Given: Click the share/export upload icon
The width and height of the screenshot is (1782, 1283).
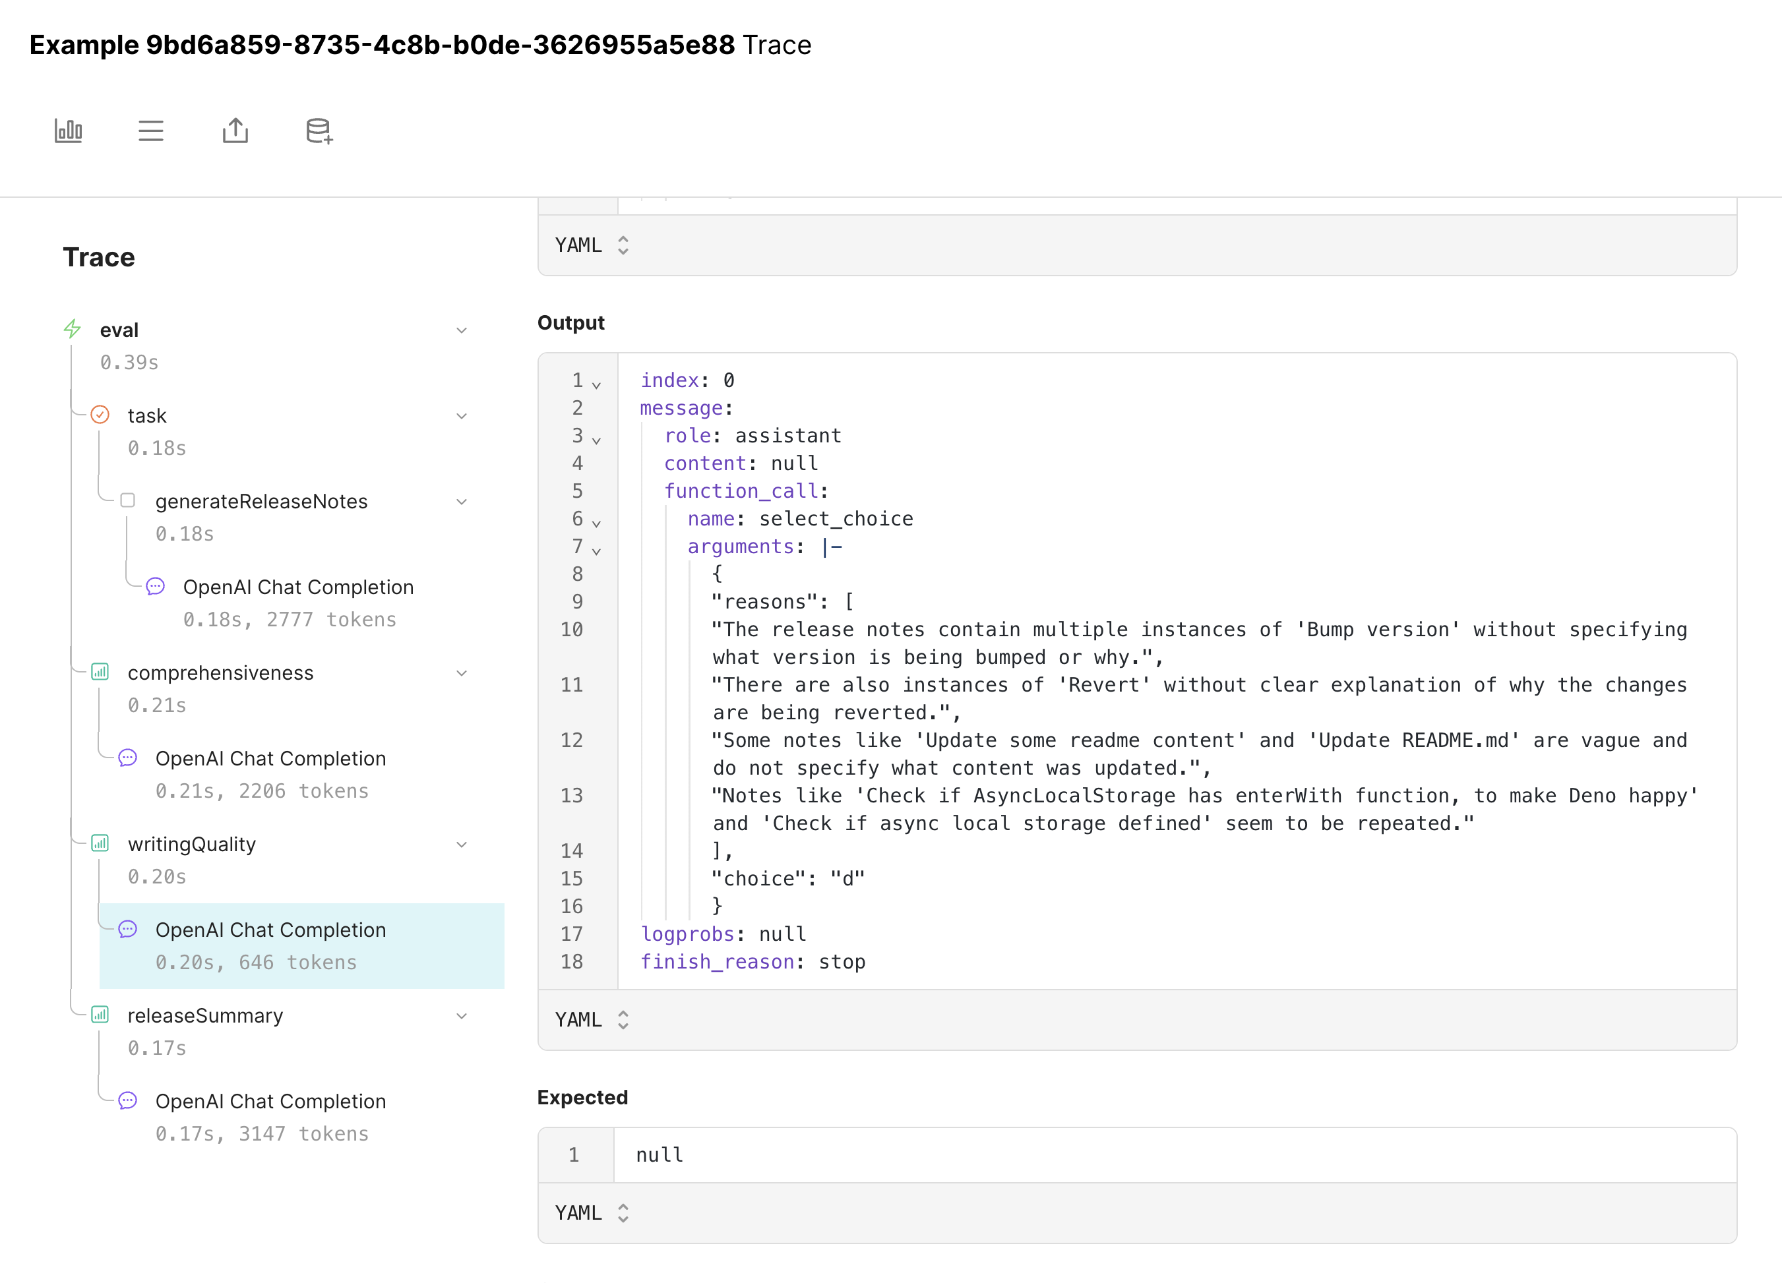Looking at the screenshot, I should (x=235, y=131).
